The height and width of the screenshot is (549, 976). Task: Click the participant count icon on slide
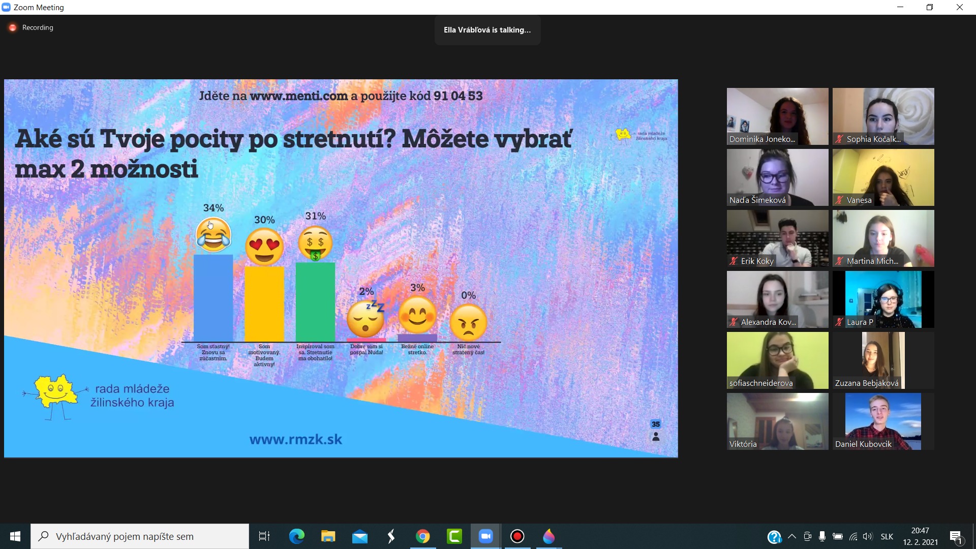[656, 437]
